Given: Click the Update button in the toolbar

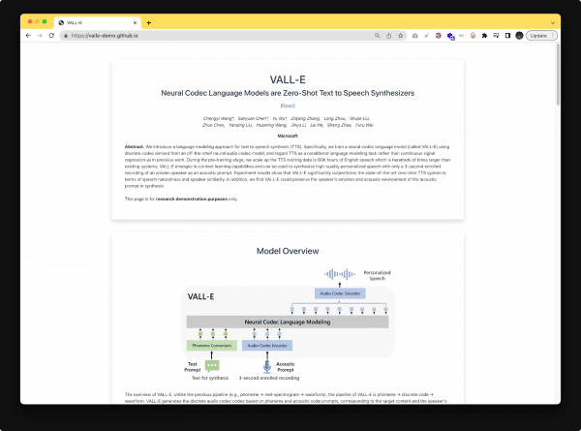Looking at the screenshot, I should point(538,36).
